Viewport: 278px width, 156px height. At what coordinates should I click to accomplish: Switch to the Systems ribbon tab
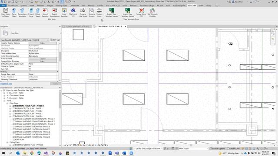[x=23, y=6]
